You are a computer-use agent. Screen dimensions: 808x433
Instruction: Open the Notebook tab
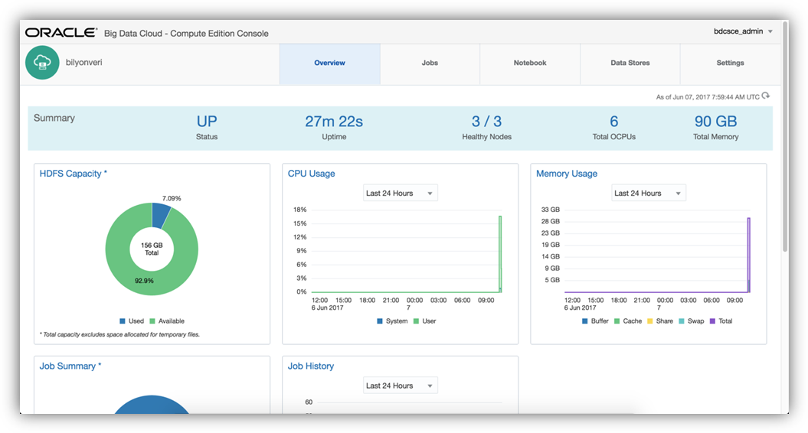pos(530,63)
